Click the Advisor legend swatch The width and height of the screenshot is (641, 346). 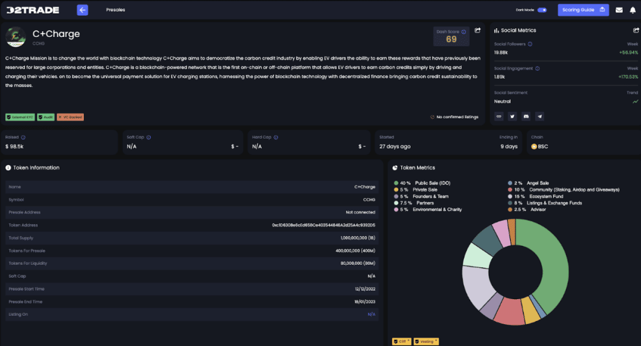pyautogui.click(x=510, y=210)
